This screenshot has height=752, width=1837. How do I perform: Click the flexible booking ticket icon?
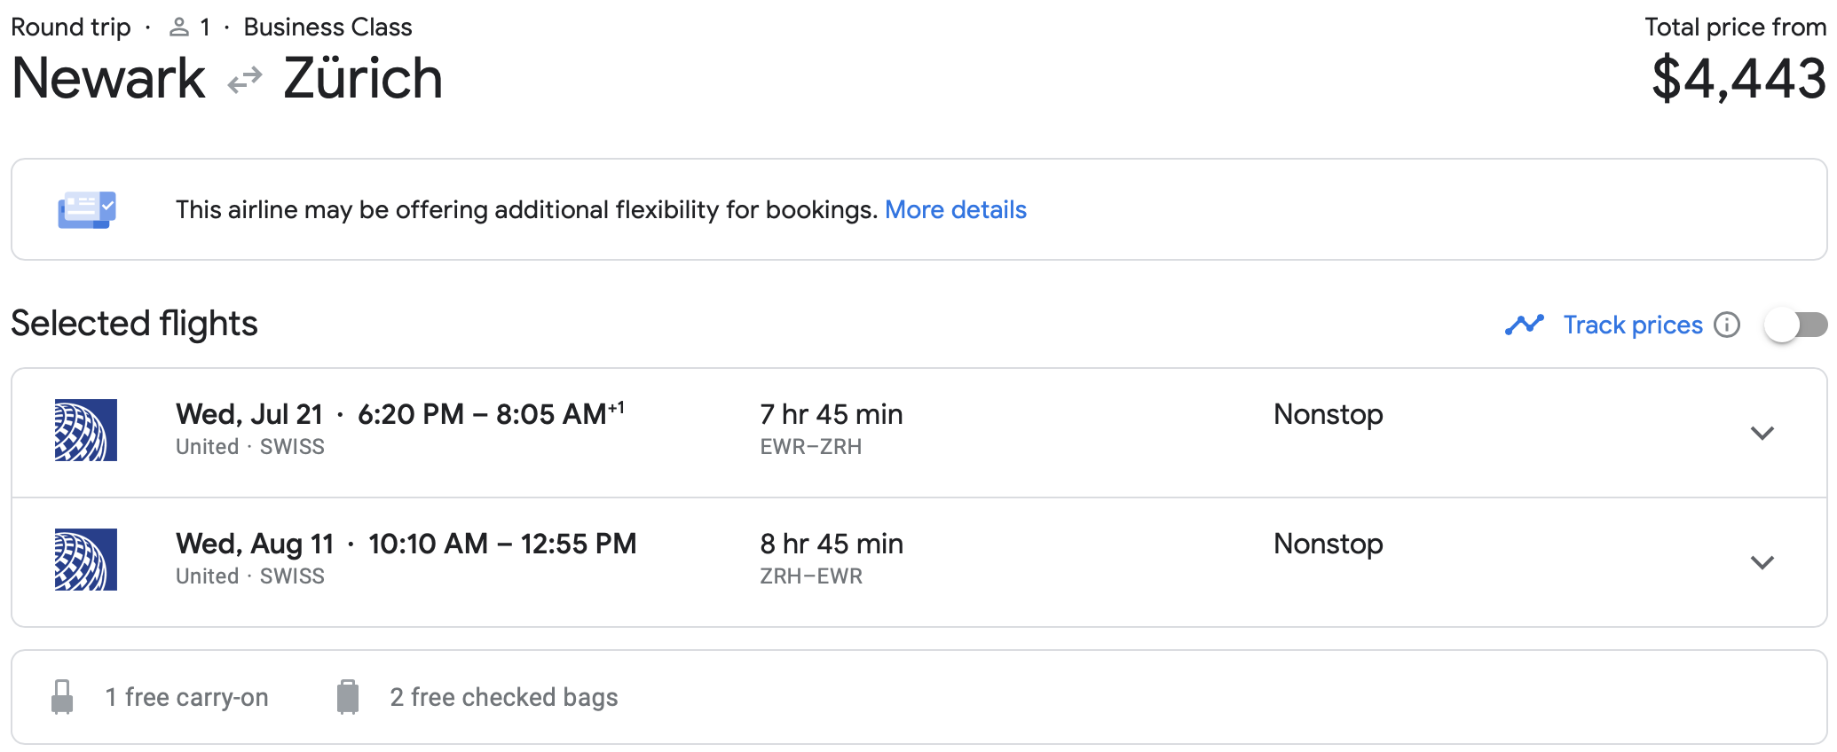pos(86,209)
